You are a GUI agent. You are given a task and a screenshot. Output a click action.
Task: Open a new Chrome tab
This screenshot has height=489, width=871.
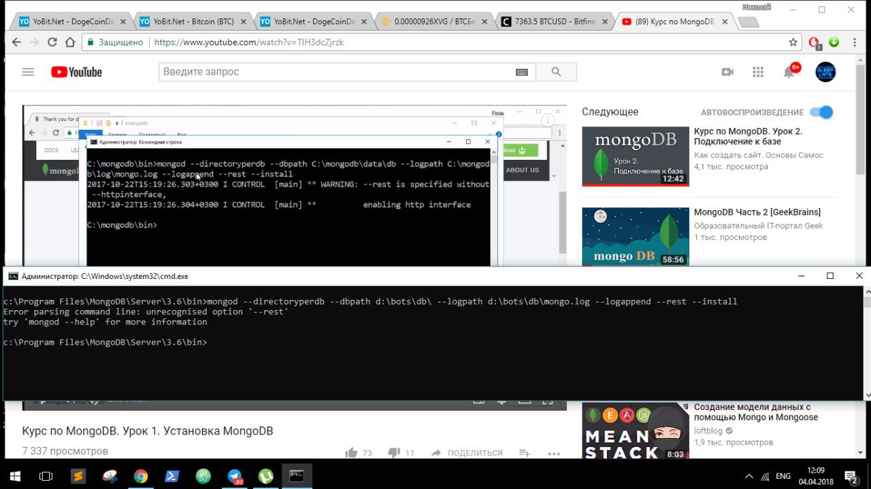click(748, 22)
